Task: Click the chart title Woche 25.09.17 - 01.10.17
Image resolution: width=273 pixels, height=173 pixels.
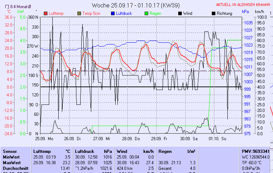Action: pyautogui.click(x=135, y=5)
